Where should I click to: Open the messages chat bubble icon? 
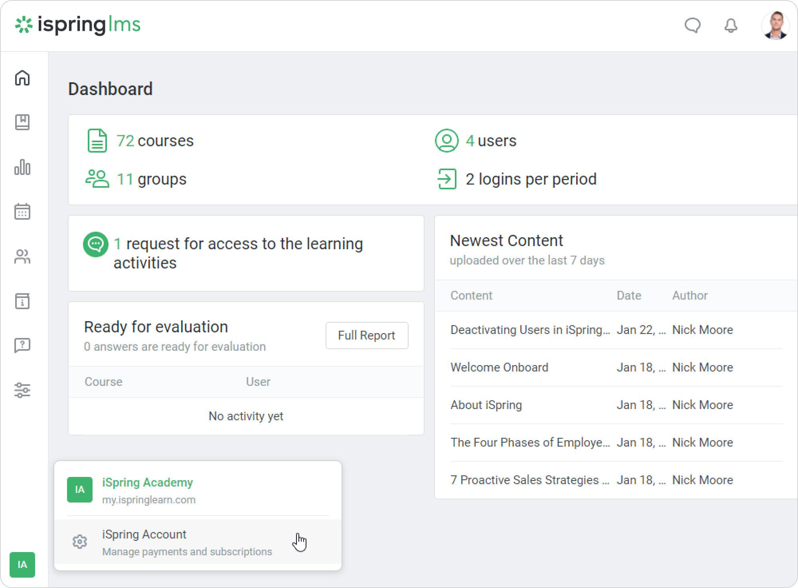(692, 26)
